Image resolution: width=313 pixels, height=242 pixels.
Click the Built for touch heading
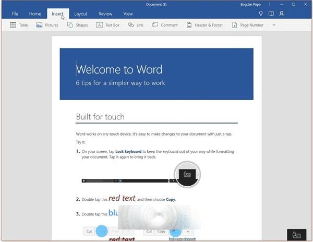click(100, 117)
